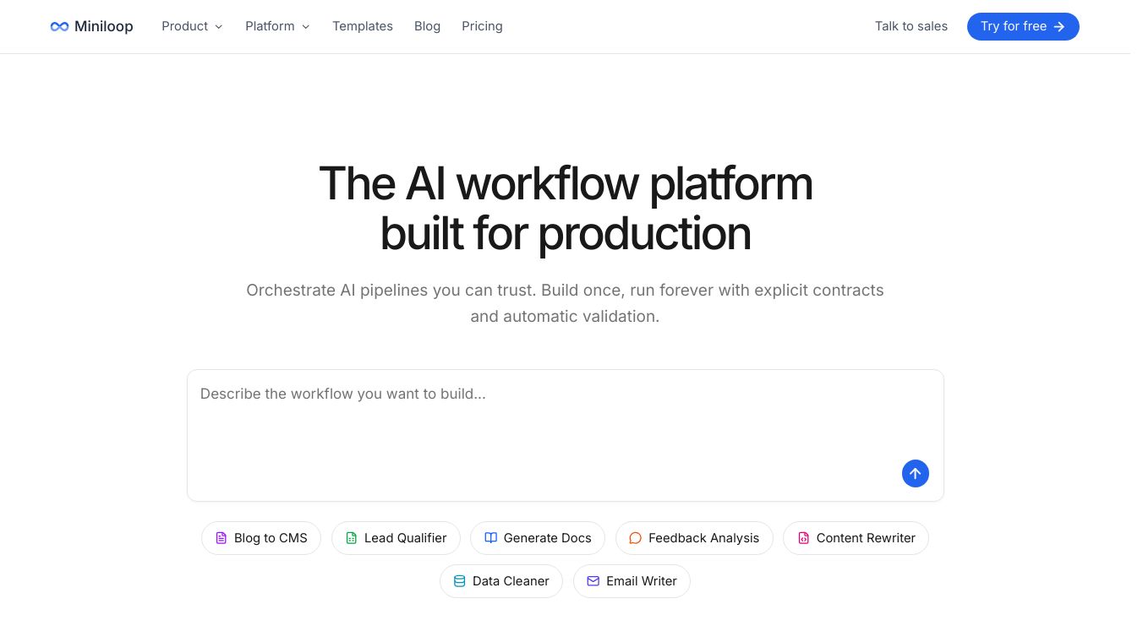Choose the Content Rewriter template
Image resolution: width=1143 pixels, height=642 pixels.
[856, 538]
